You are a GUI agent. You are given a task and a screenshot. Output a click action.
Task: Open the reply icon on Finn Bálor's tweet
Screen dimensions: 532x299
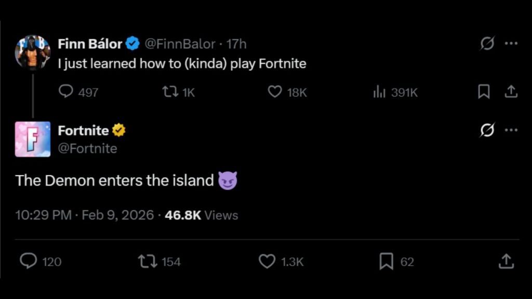click(x=66, y=92)
